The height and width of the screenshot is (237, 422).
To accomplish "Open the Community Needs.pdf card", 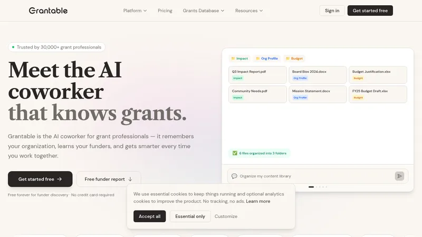I will click(257, 94).
